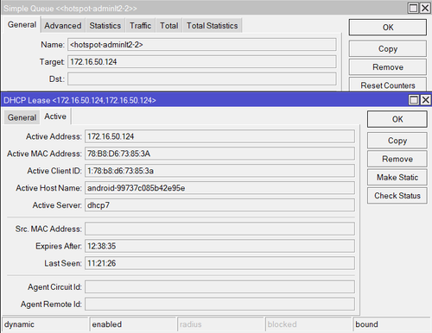Click Reset Counters button

(388, 85)
